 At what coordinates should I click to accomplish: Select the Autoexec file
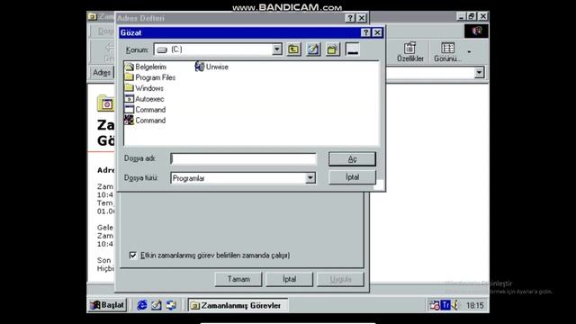click(x=144, y=99)
